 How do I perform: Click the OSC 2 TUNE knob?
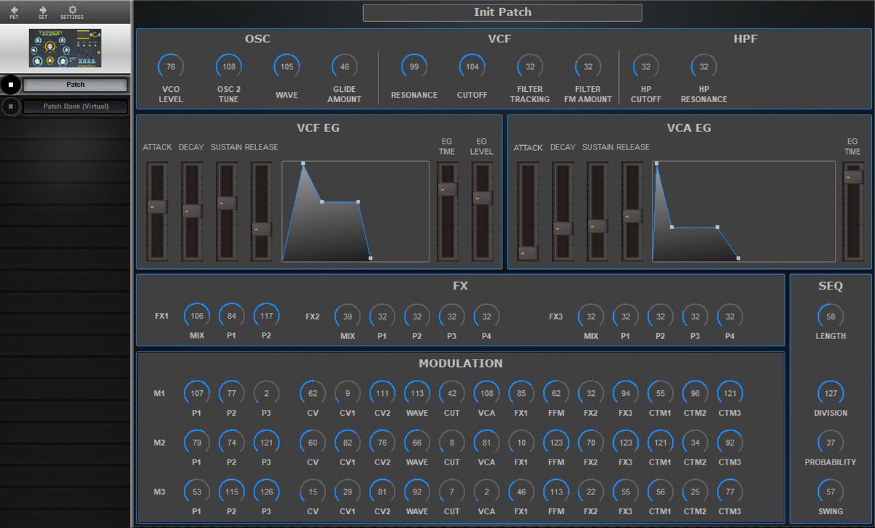click(x=229, y=67)
